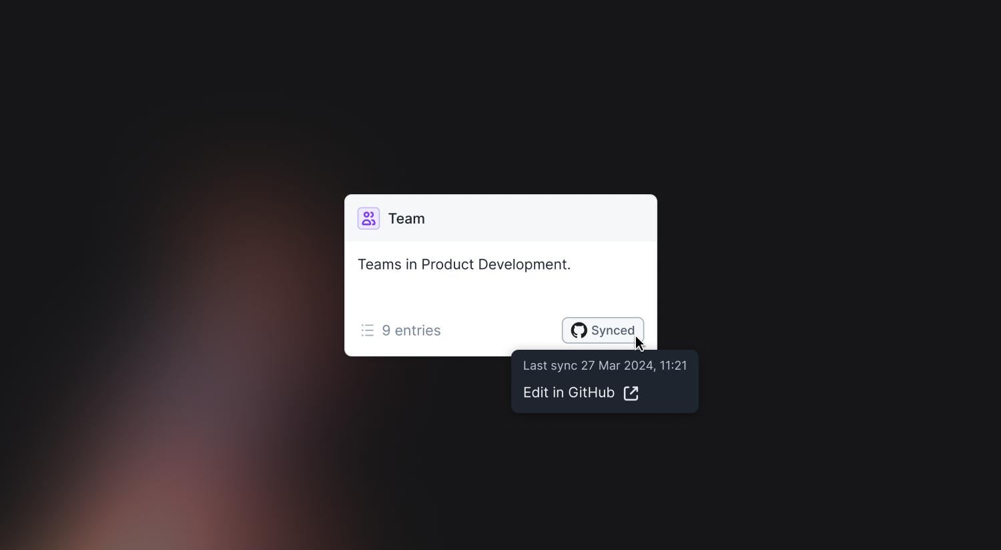The height and width of the screenshot is (550, 1001).
Task: Click the word Synced in the badge
Action: pyautogui.click(x=613, y=330)
